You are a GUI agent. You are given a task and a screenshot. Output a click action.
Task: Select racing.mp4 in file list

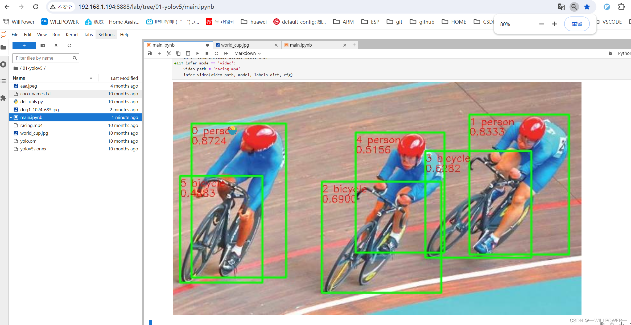coord(75,125)
